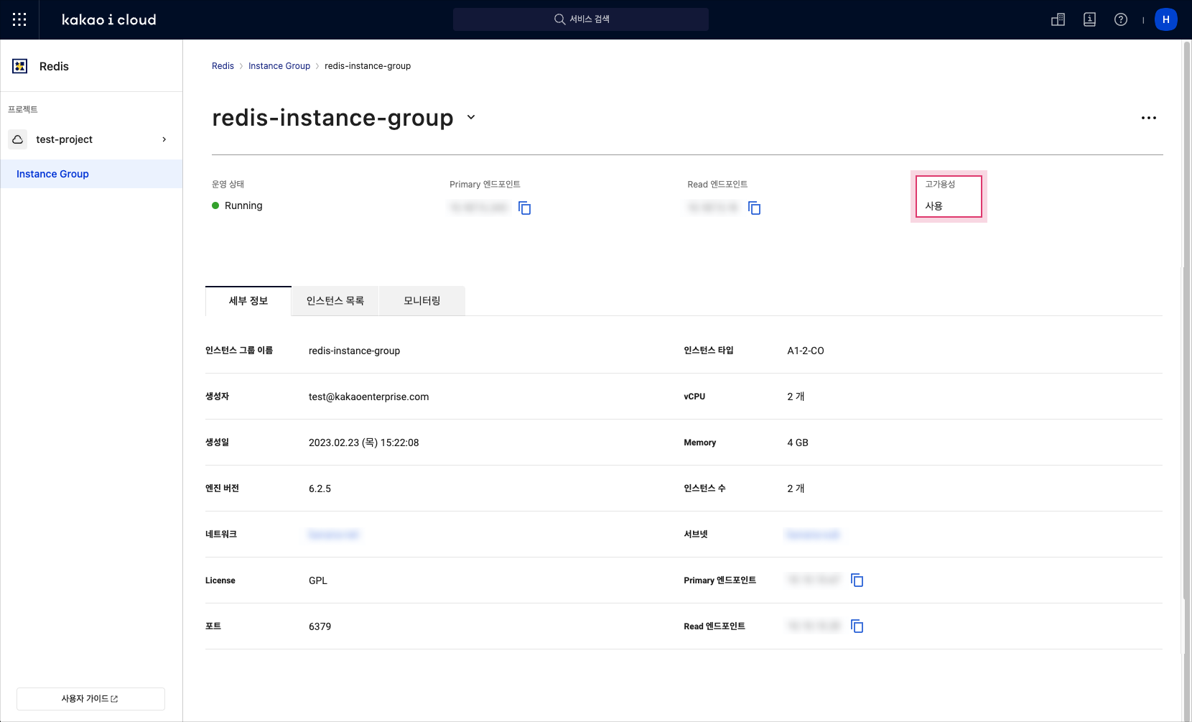Viewport: 1192px width, 722px height.
Task: Click the instance type A1-2-CO value
Action: pos(806,351)
